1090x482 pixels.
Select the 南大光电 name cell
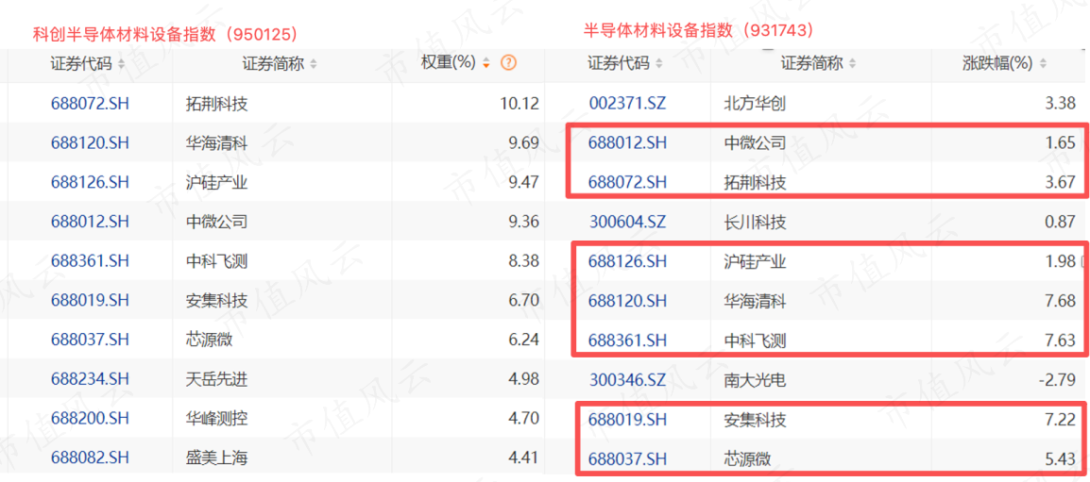(x=755, y=380)
